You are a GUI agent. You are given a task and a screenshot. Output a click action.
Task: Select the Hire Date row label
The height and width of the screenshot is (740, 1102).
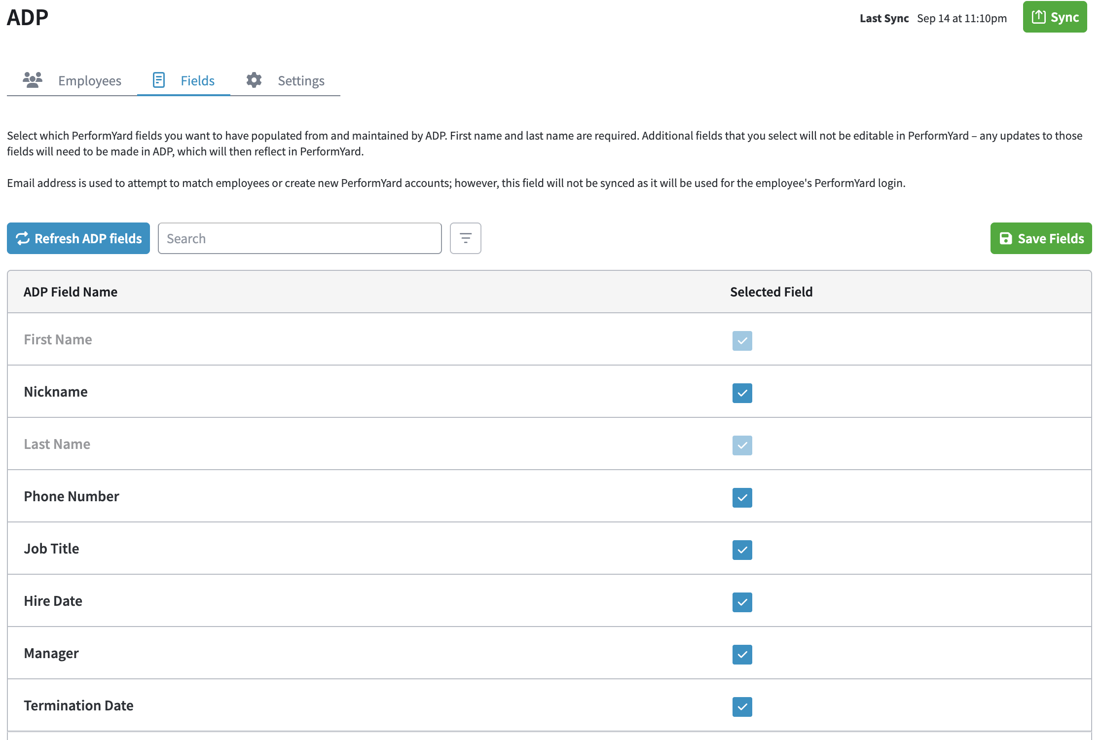(53, 601)
